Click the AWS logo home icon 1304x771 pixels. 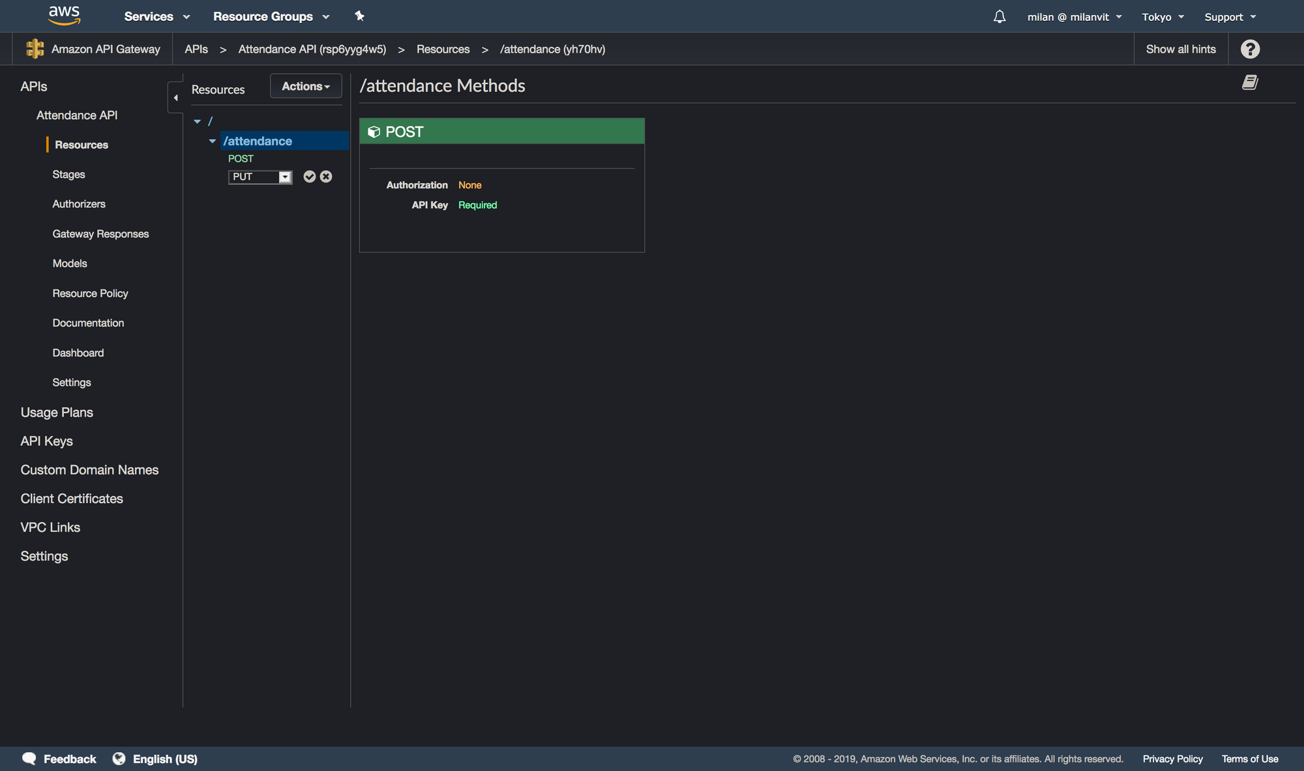tap(65, 16)
